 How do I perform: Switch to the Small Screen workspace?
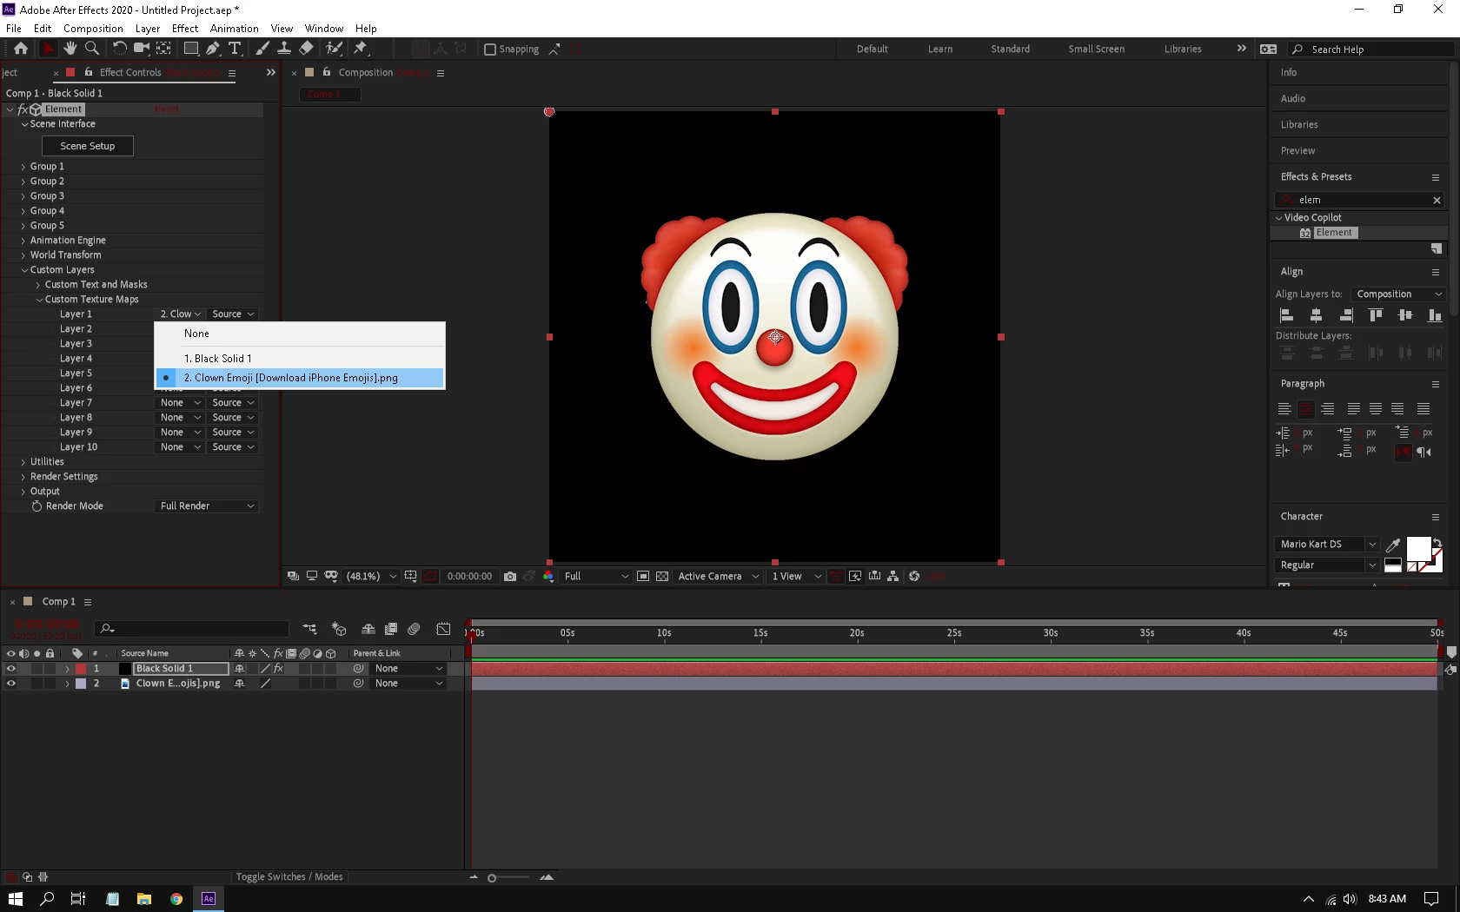tap(1097, 50)
